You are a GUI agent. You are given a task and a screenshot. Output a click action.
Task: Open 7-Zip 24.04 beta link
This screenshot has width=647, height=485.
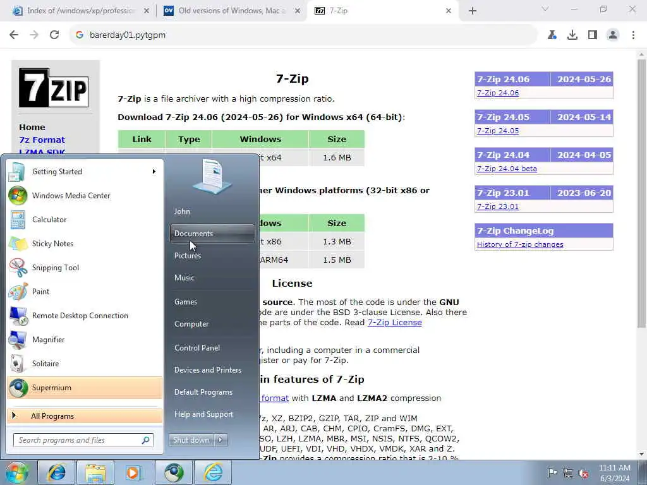tap(507, 169)
